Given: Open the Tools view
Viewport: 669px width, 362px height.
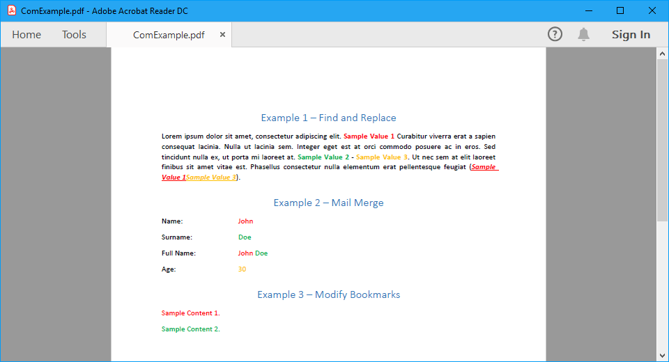Looking at the screenshot, I should 74,35.
